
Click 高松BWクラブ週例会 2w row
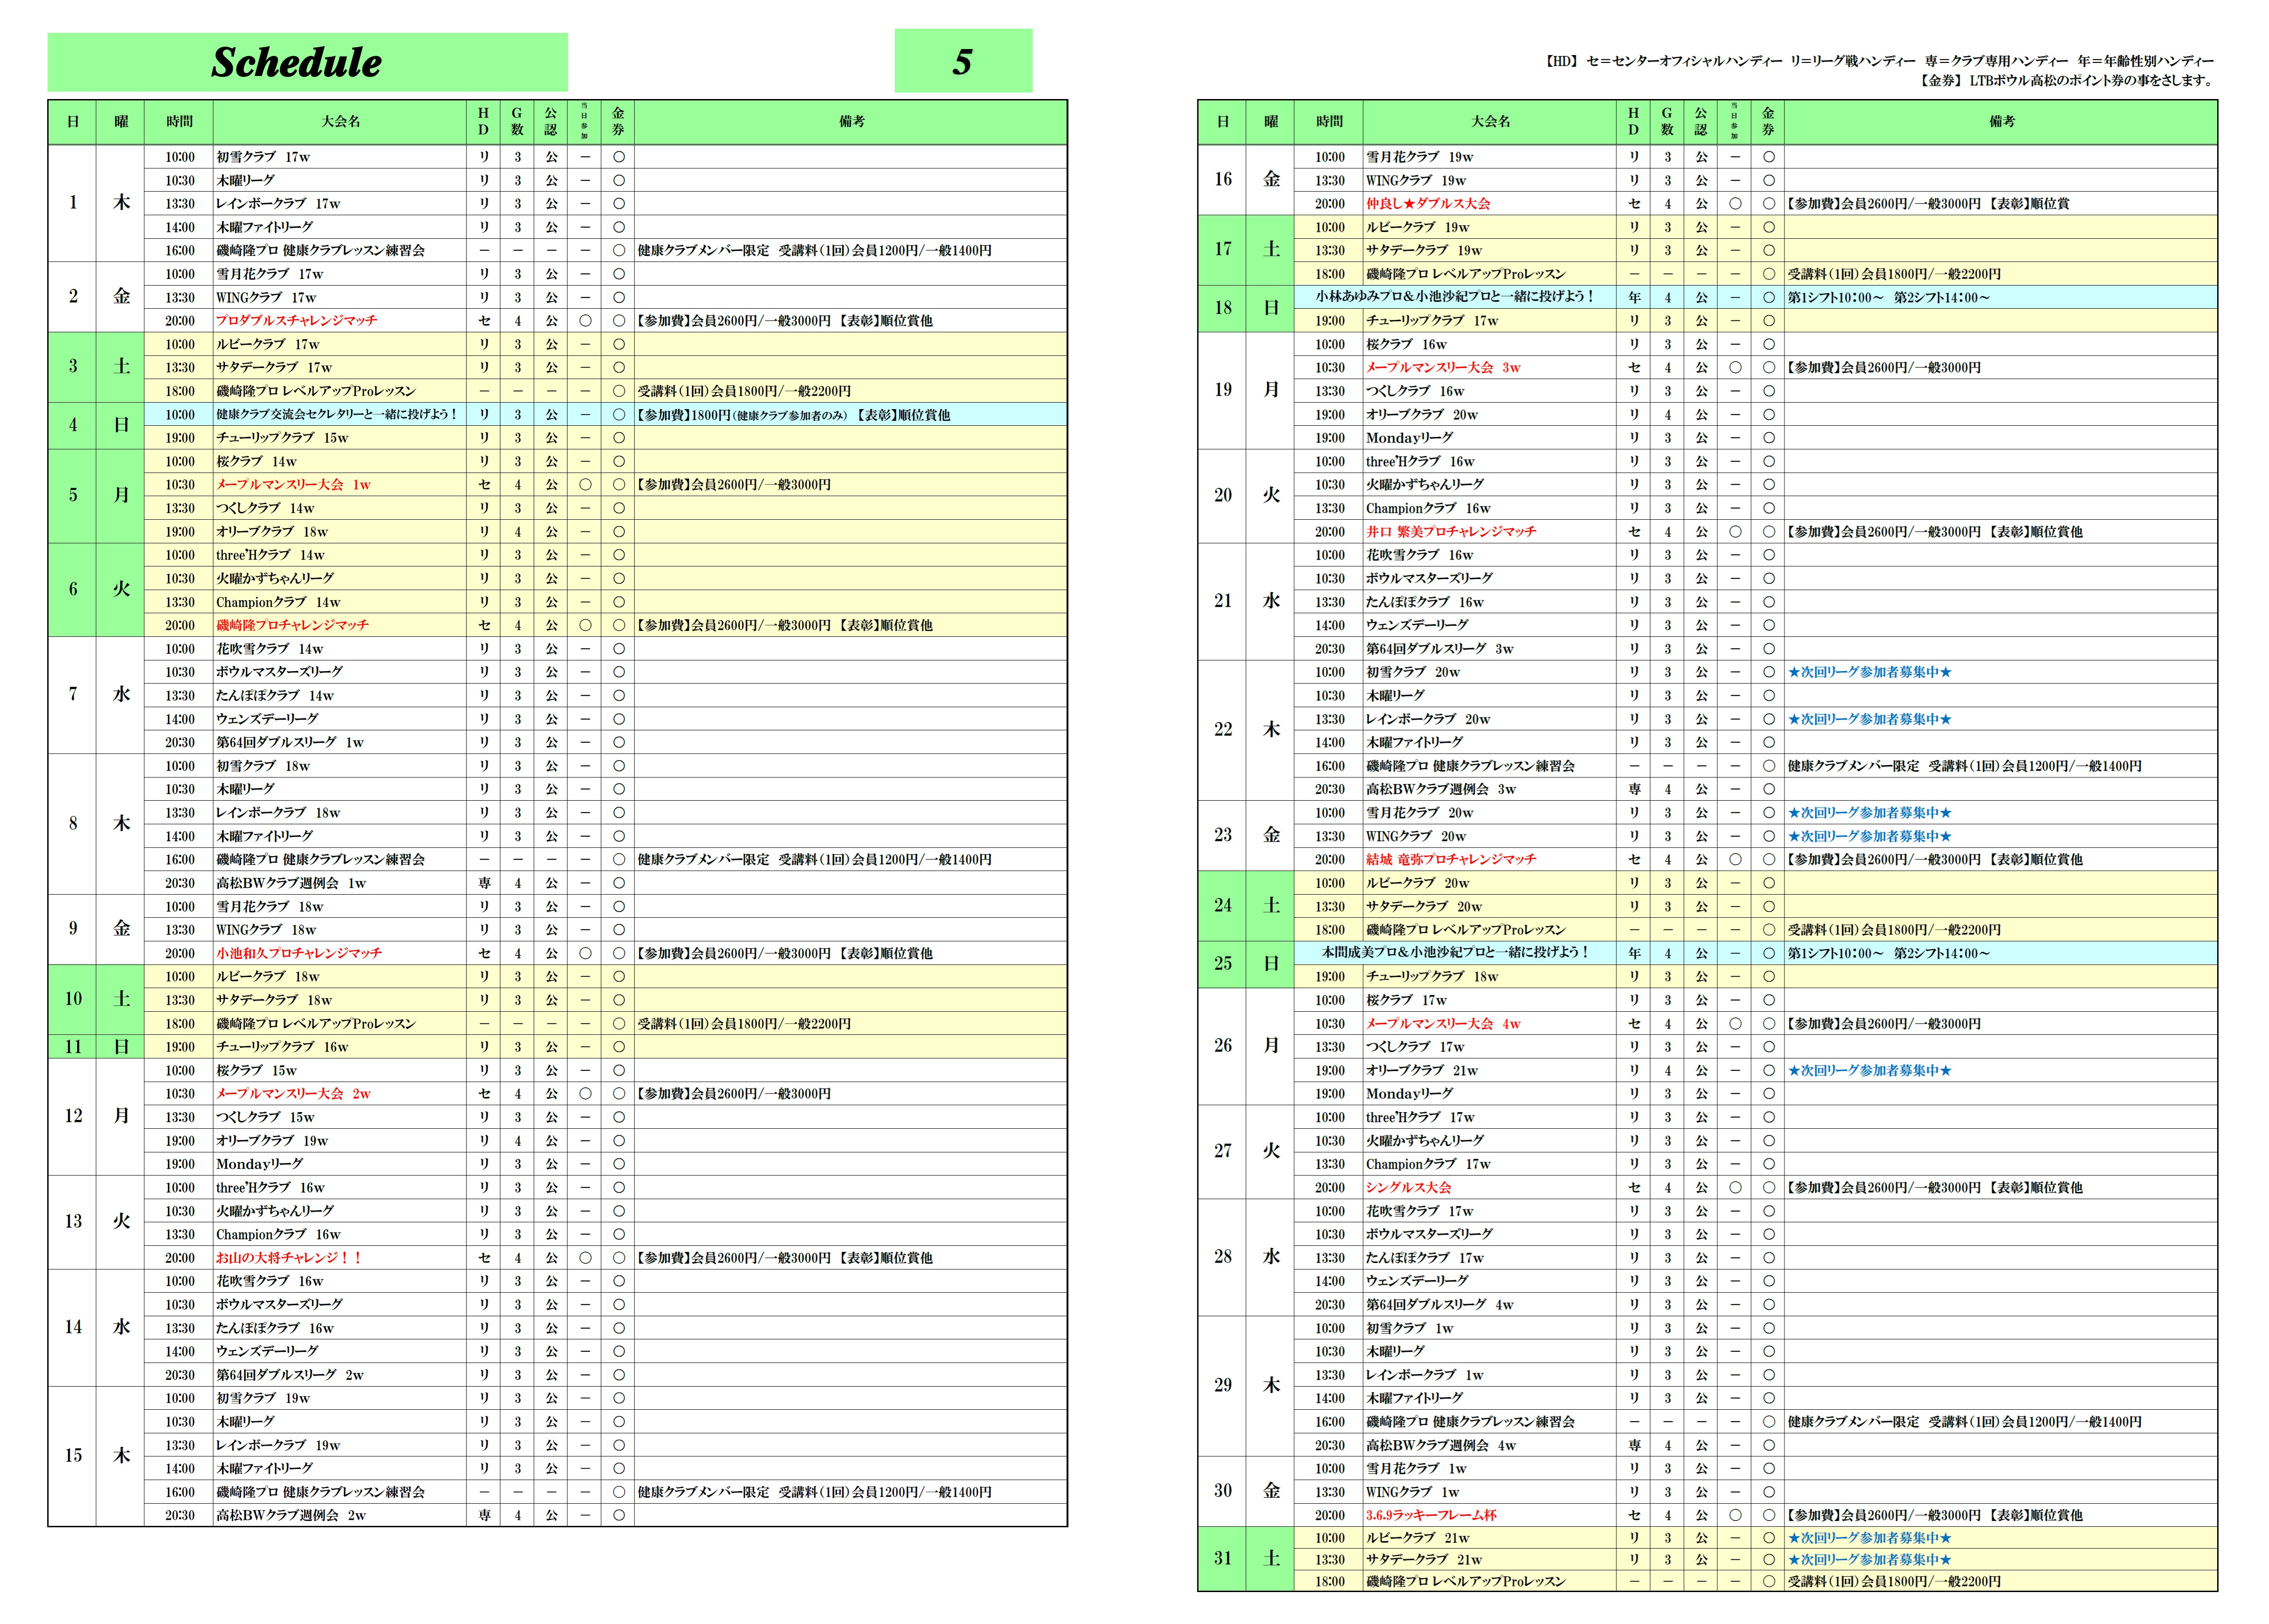pyautogui.click(x=291, y=1515)
